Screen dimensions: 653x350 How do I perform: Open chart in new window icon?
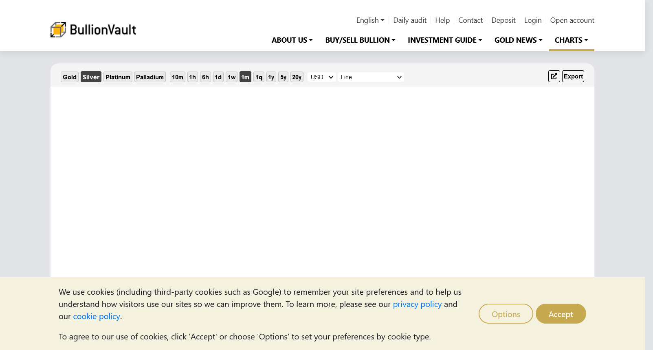(x=554, y=76)
